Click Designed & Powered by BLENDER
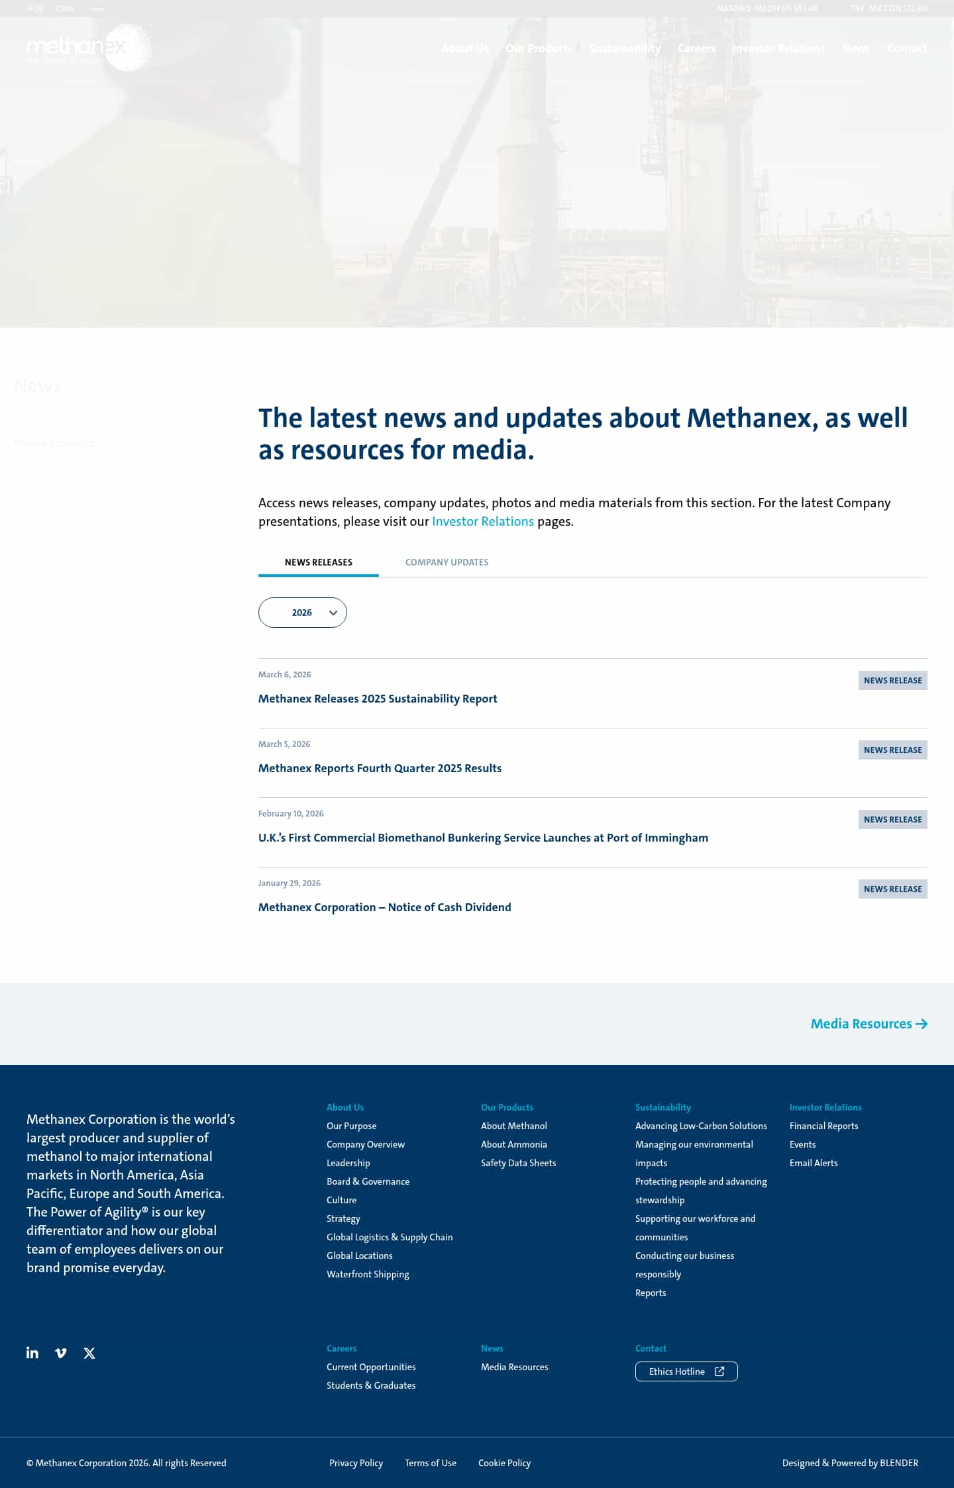 pyautogui.click(x=850, y=1463)
